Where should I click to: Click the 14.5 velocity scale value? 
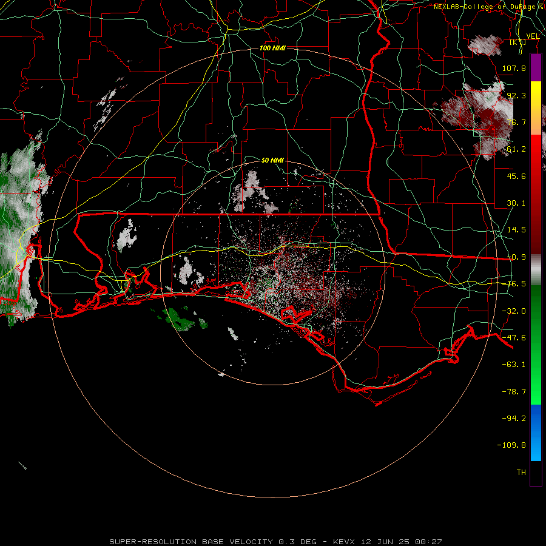click(516, 230)
